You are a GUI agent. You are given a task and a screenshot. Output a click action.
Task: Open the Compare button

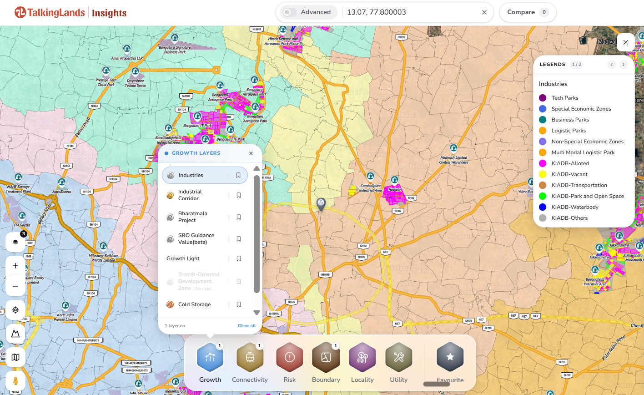click(x=528, y=12)
